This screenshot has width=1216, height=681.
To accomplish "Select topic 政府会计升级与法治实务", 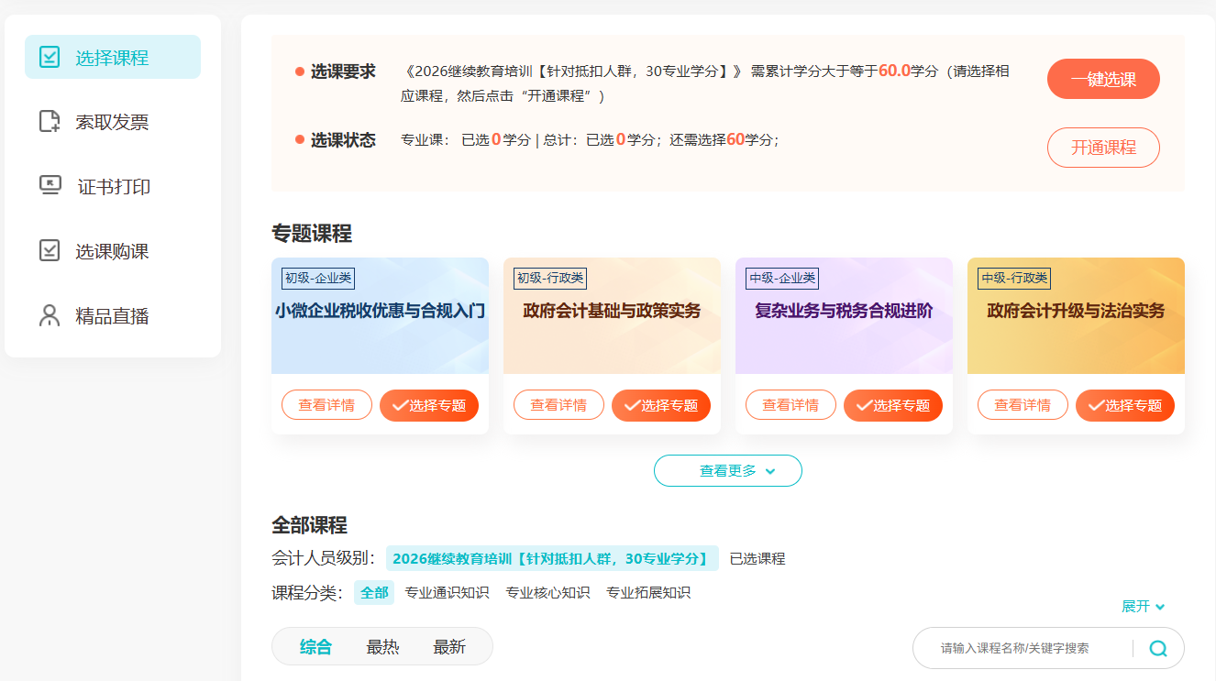I will (1125, 405).
